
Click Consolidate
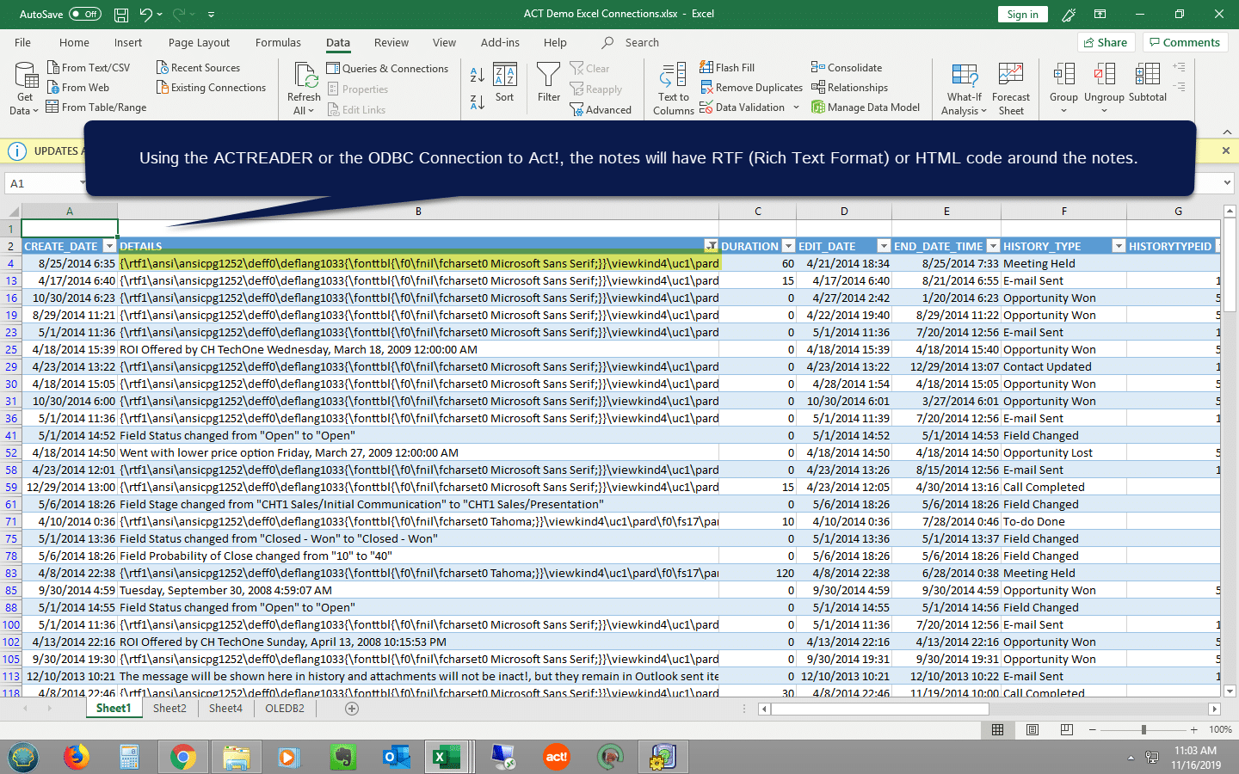(x=847, y=68)
